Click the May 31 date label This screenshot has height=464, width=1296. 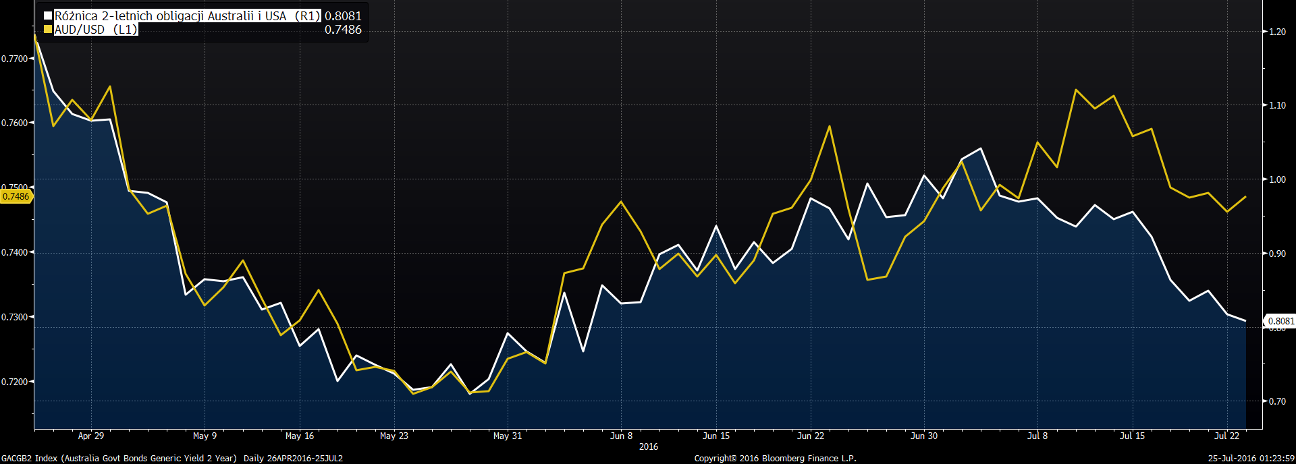[x=508, y=436]
